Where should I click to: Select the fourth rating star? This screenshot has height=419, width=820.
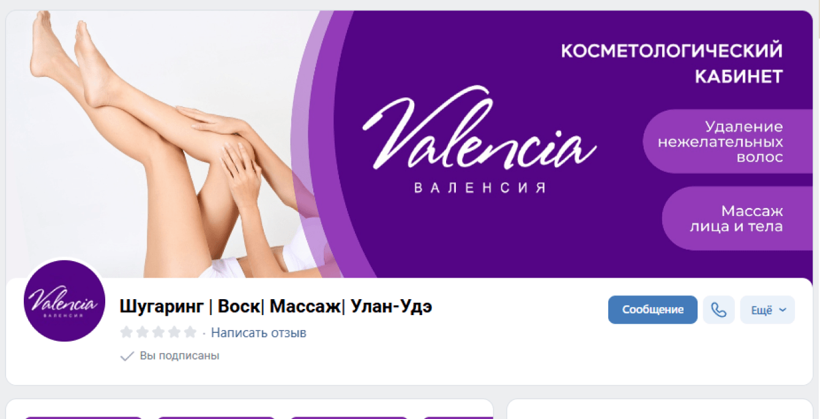(x=174, y=332)
